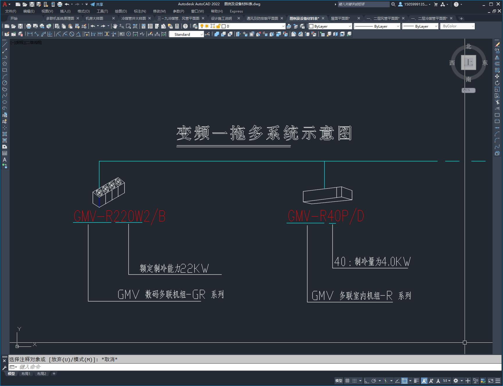Select the Rectangle draw tool

coord(5,70)
